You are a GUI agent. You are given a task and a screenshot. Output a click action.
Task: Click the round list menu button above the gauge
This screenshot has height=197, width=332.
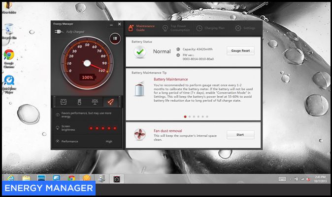point(115,39)
